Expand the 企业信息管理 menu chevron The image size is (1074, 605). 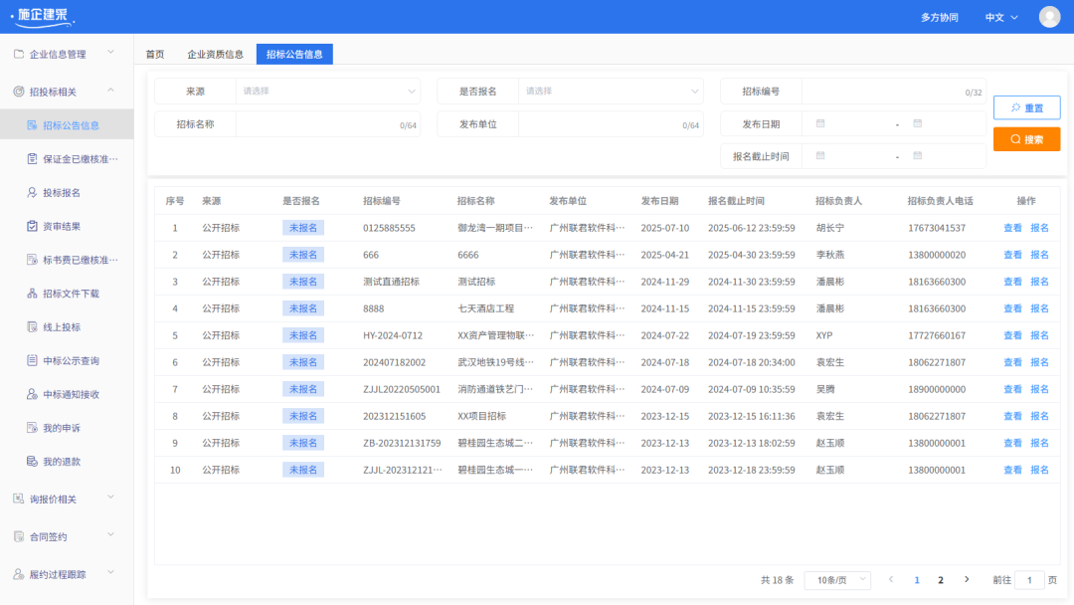[x=111, y=52]
